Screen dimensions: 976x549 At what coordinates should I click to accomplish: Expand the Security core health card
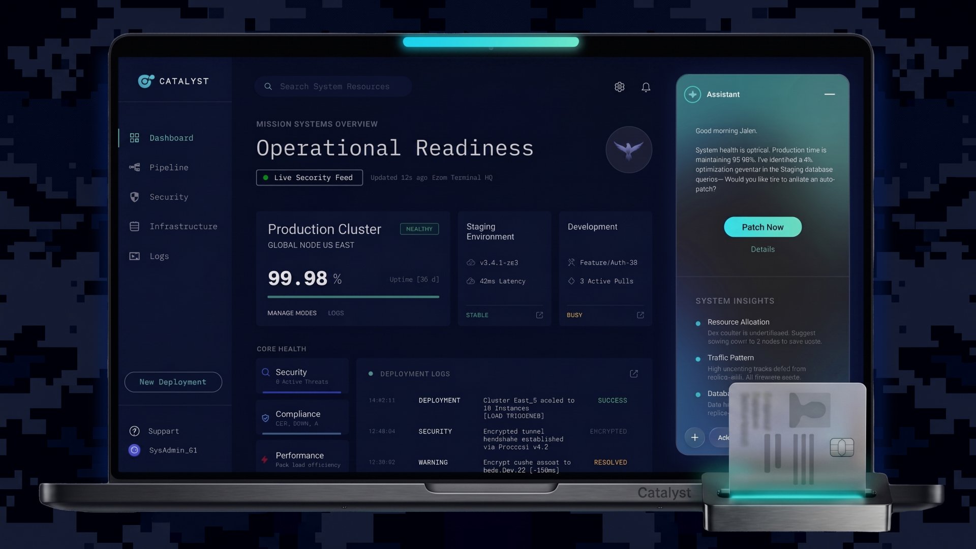pyautogui.click(x=302, y=376)
